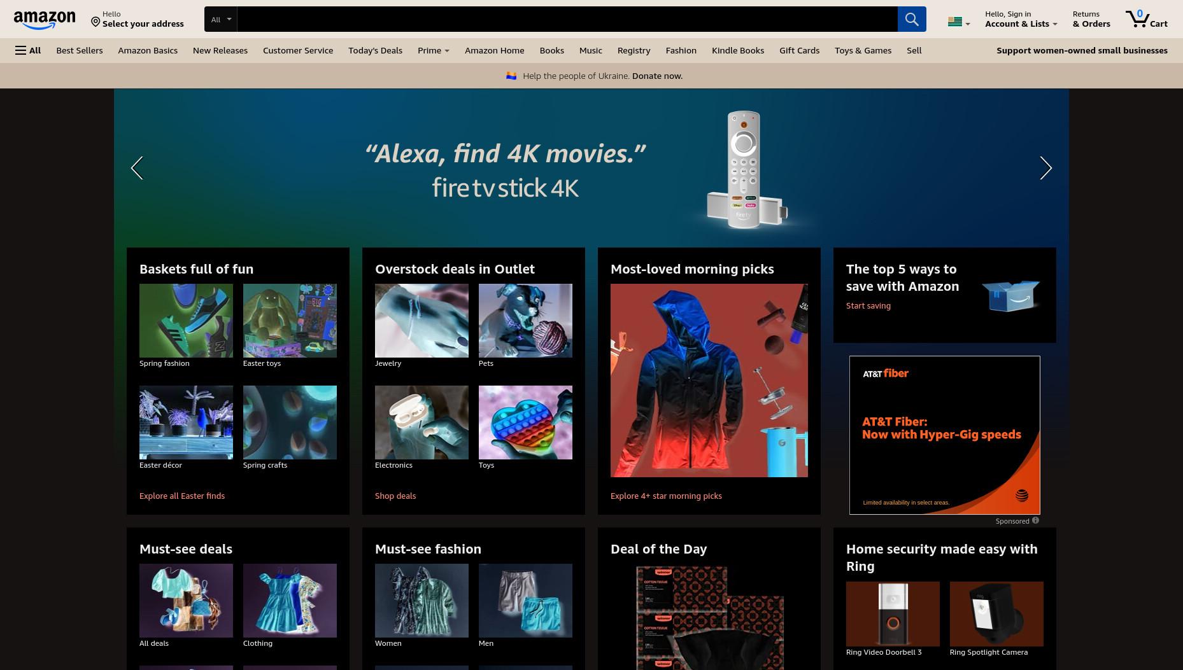Go to New Releases
Image resolution: width=1183 pixels, height=670 pixels.
click(x=220, y=50)
